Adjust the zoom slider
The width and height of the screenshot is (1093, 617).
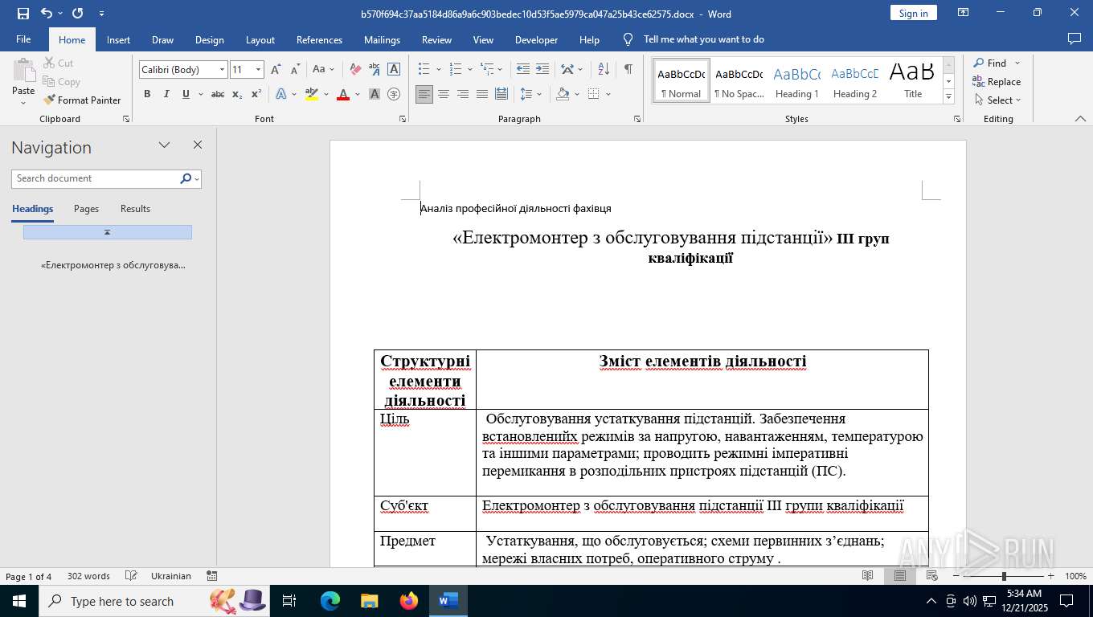pos(1003,576)
